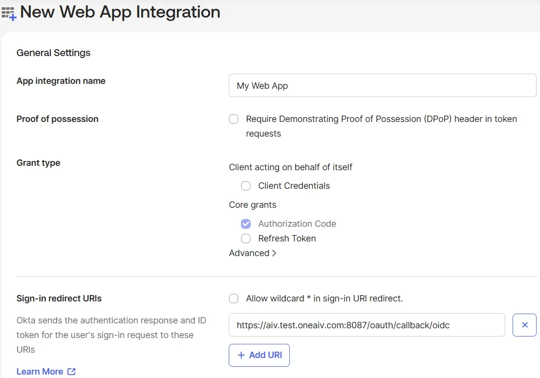The width and height of the screenshot is (540, 378).
Task: Click 'Client acting on behalf of itself' text
Action: point(291,167)
